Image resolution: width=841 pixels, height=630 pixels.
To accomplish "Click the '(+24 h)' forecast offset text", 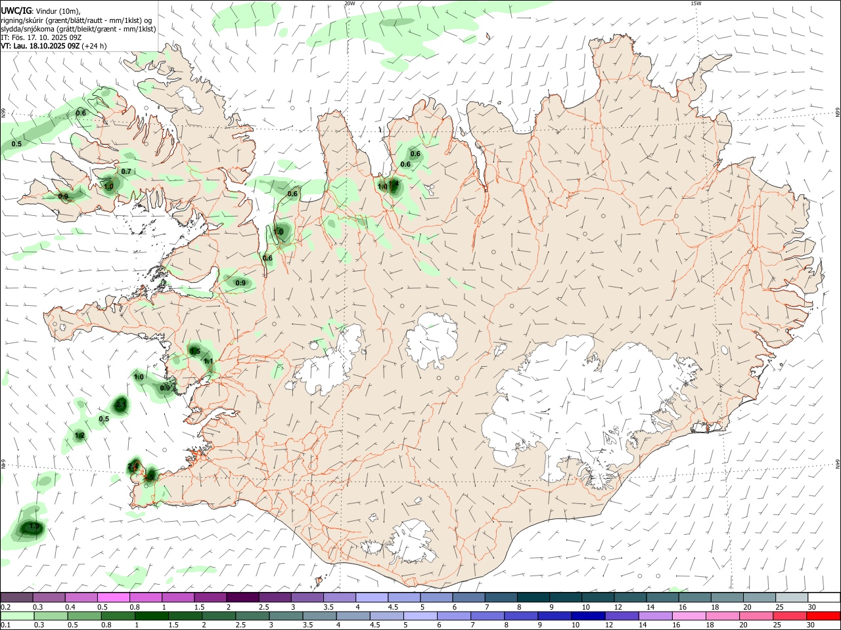I will tap(95, 46).
